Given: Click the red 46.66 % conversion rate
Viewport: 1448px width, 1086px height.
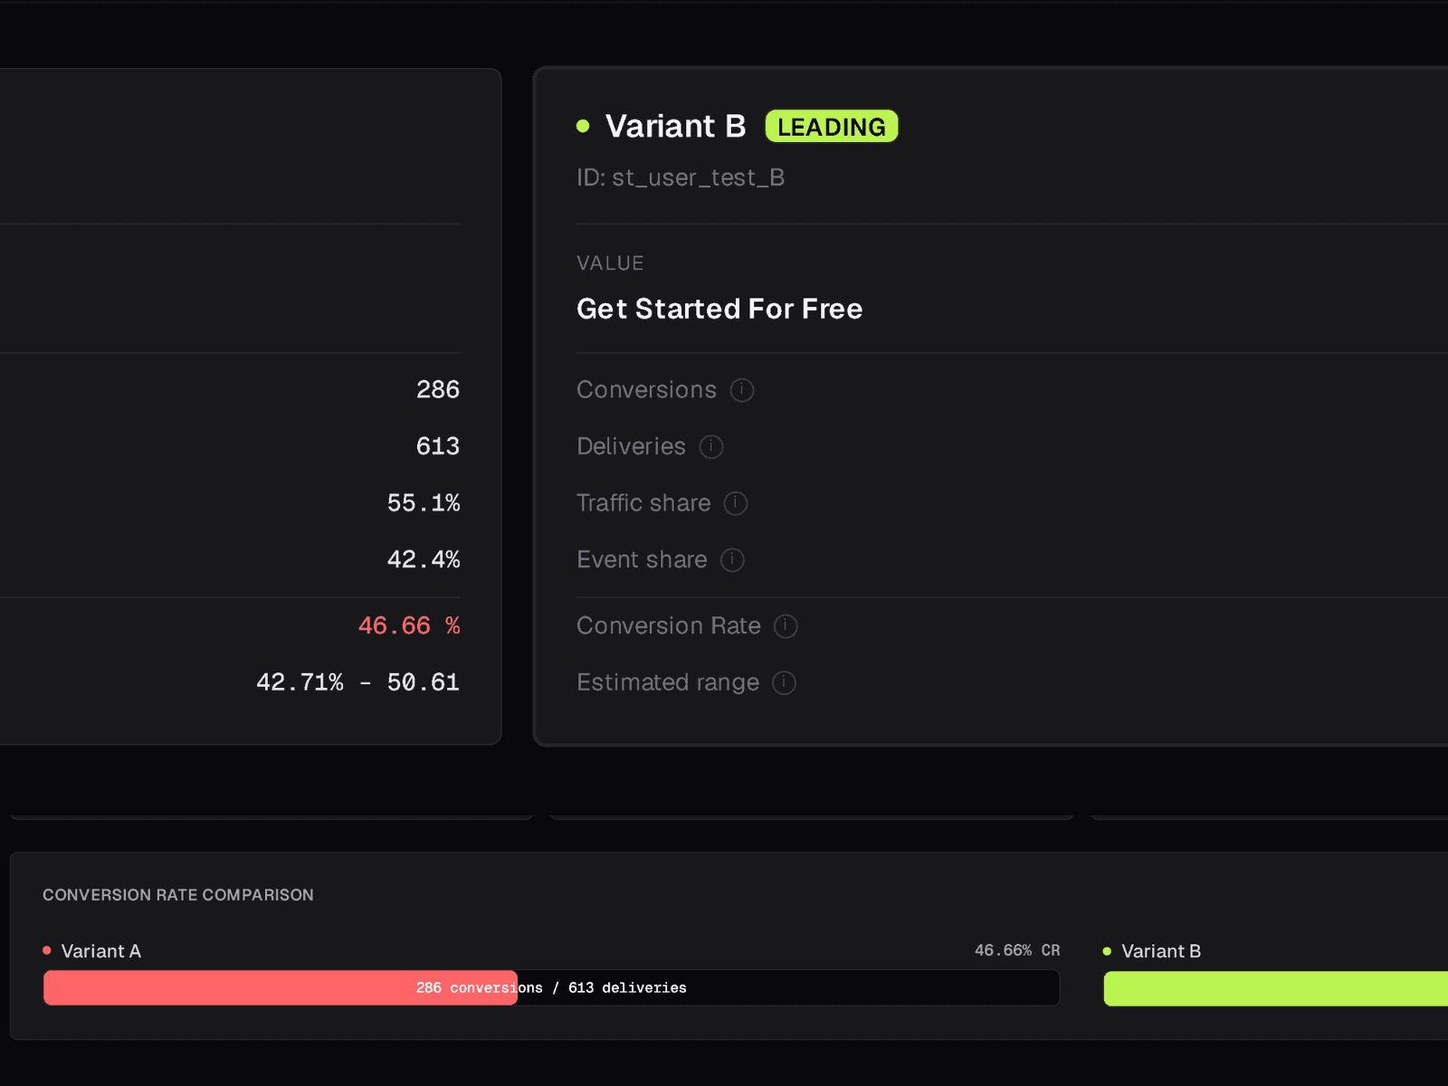Looking at the screenshot, I should [x=409, y=626].
